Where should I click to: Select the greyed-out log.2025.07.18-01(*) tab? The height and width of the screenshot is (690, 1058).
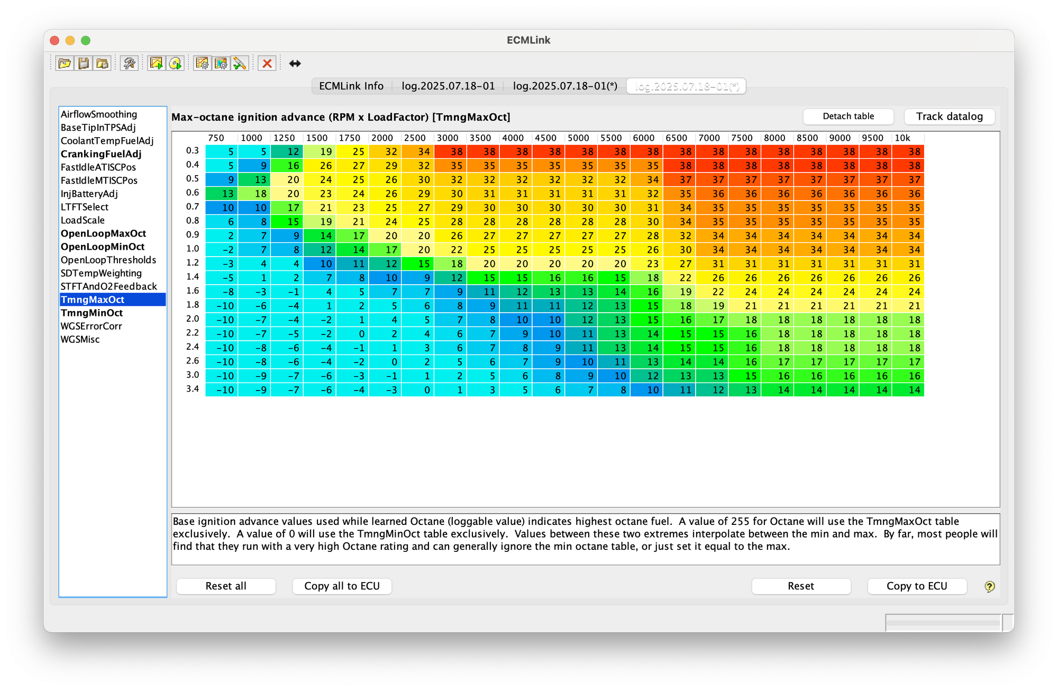687,86
